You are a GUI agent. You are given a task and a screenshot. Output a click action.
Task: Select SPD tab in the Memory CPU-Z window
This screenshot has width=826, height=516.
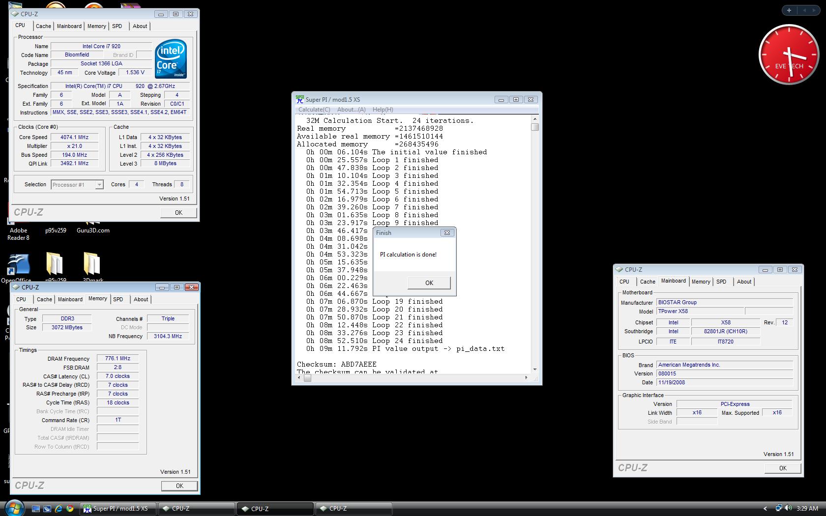118,299
